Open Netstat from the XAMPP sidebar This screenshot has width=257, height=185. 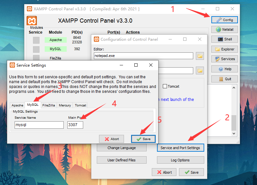(224, 29)
